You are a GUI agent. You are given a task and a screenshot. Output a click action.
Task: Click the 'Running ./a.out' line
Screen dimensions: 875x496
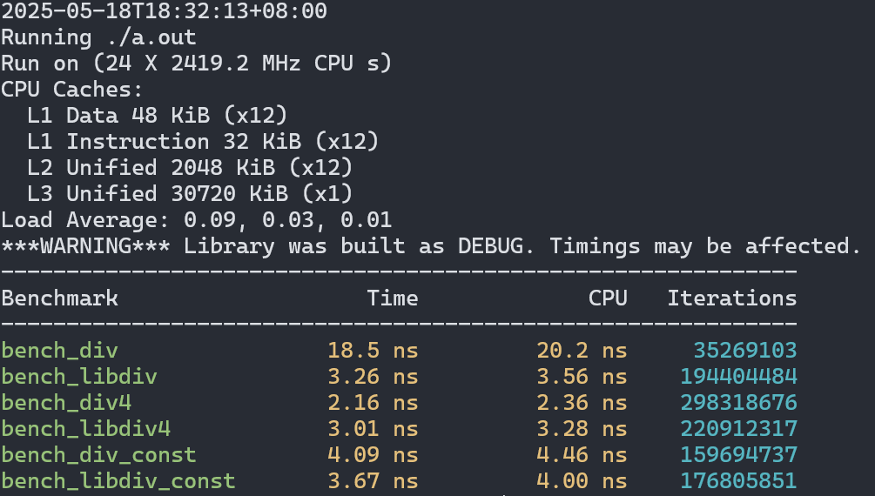point(98,38)
